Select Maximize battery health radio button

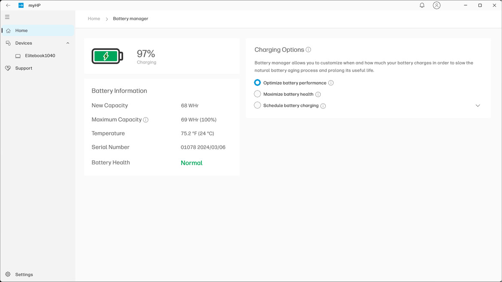[257, 94]
